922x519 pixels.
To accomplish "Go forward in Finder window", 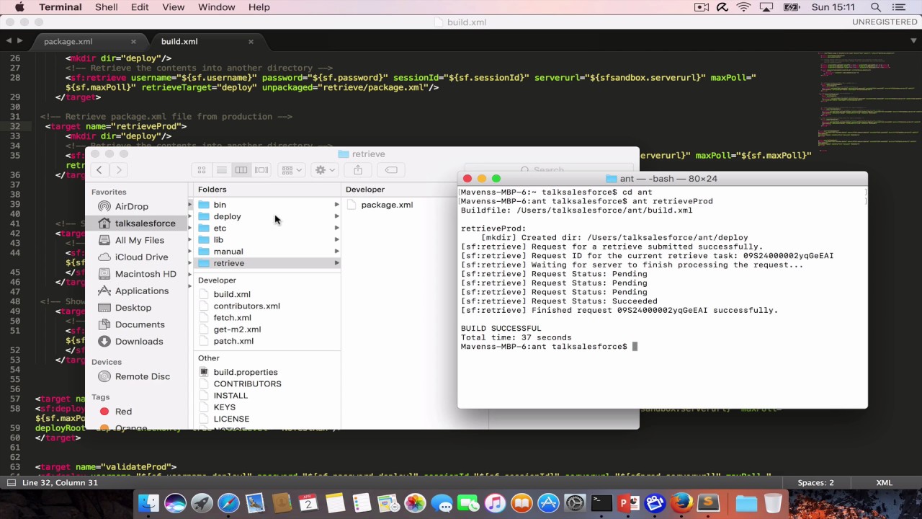I will coord(119,170).
